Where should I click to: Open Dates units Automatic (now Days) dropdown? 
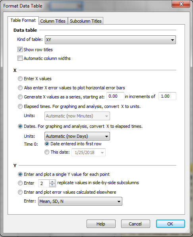click(x=77, y=136)
